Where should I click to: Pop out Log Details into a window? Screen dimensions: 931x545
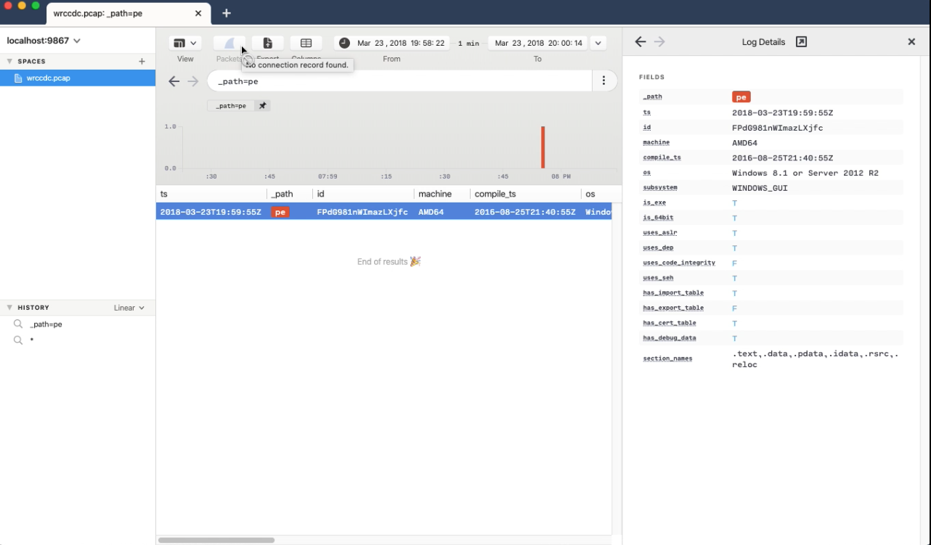tap(801, 42)
